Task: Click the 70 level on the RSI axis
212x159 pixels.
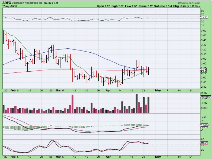Action: tap(203, 14)
